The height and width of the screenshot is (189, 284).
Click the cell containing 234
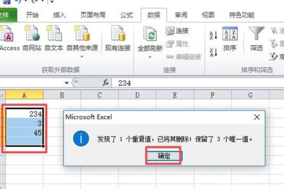point(24,114)
